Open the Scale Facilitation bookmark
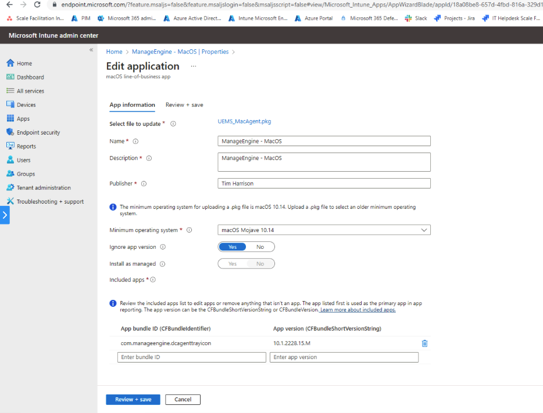The width and height of the screenshot is (543, 413). click(35, 19)
